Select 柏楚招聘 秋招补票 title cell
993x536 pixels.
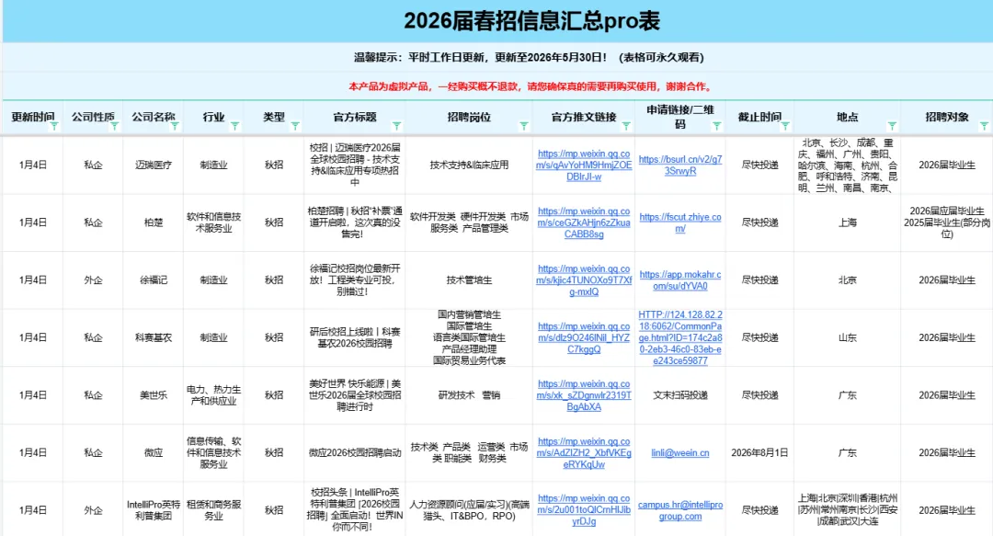click(x=355, y=222)
